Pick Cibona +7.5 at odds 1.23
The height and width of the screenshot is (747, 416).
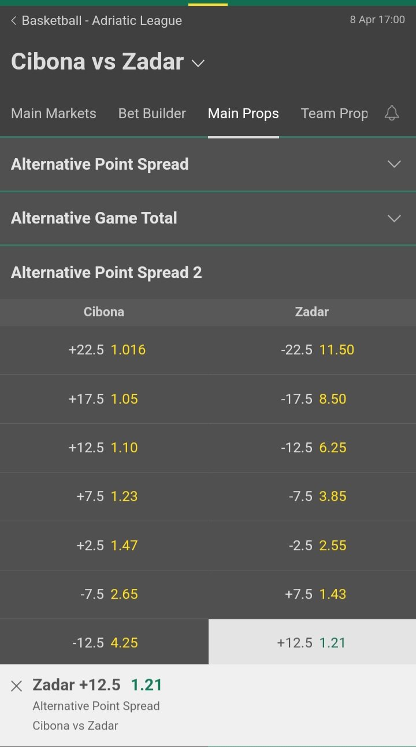(x=104, y=496)
